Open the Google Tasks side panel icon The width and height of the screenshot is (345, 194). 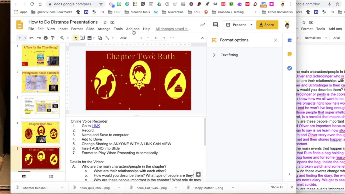coord(289,68)
